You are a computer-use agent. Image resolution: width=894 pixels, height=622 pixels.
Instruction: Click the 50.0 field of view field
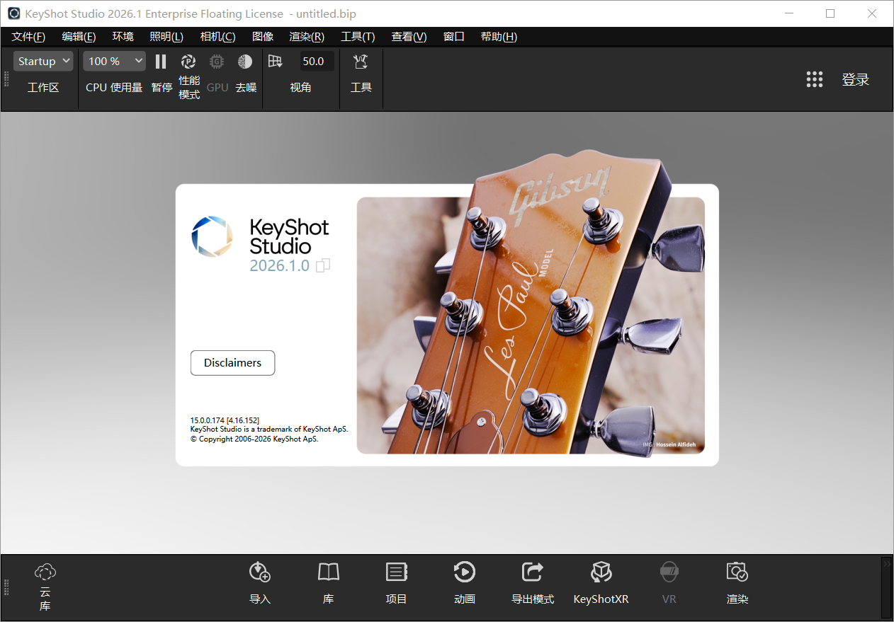point(316,62)
